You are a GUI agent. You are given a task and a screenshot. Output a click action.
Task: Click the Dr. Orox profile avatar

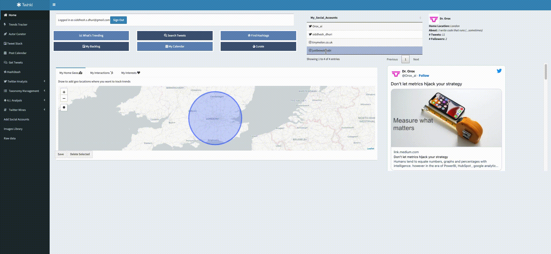(434, 19)
